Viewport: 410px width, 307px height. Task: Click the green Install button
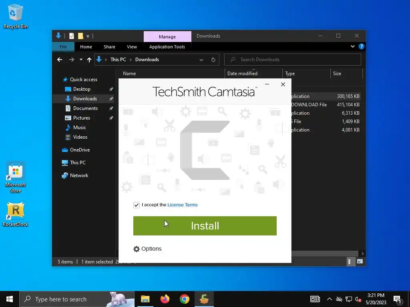205,226
